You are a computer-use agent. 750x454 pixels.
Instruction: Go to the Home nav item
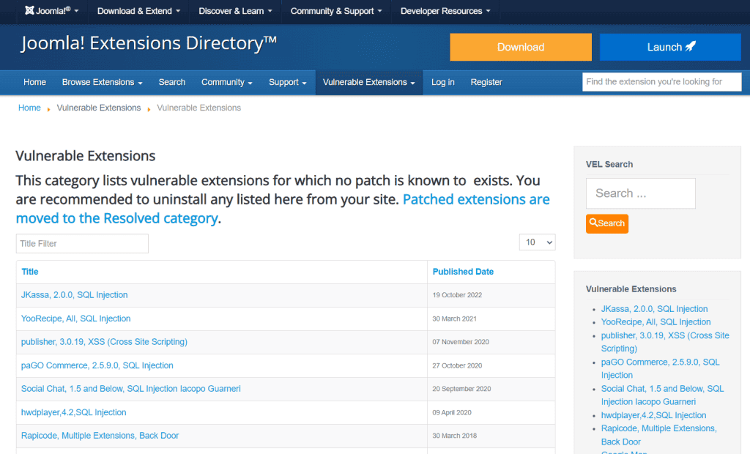35,82
